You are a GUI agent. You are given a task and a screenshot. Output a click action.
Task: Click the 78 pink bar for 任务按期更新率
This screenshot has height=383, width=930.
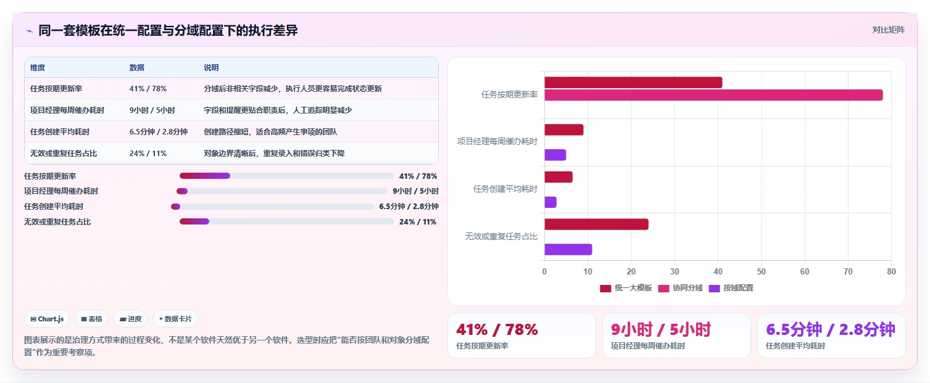tap(713, 95)
